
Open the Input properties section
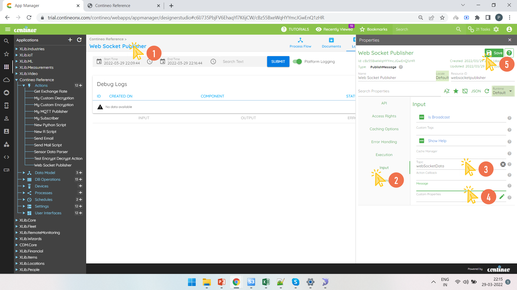pyautogui.click(x=384, y=167)
